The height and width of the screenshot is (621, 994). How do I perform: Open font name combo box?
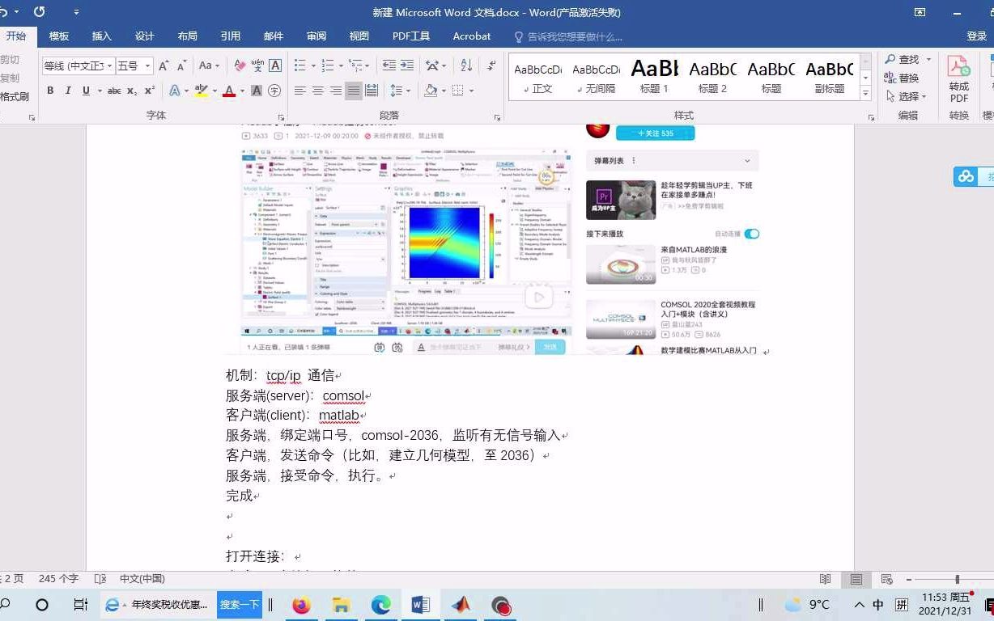tap(79, 66)
